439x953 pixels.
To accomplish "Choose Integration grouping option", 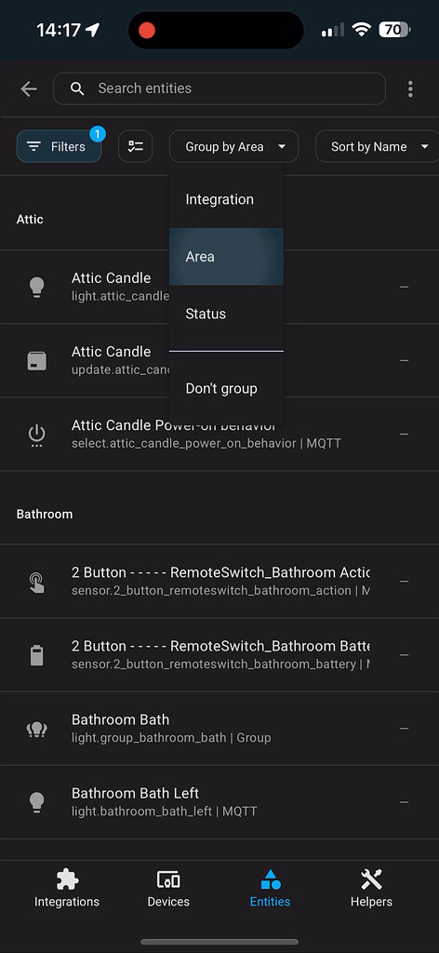I will coord(227,199).
